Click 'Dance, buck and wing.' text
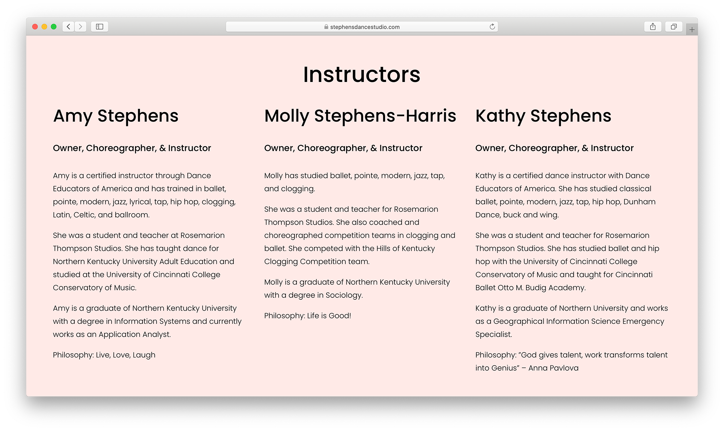 coord(517,215)
